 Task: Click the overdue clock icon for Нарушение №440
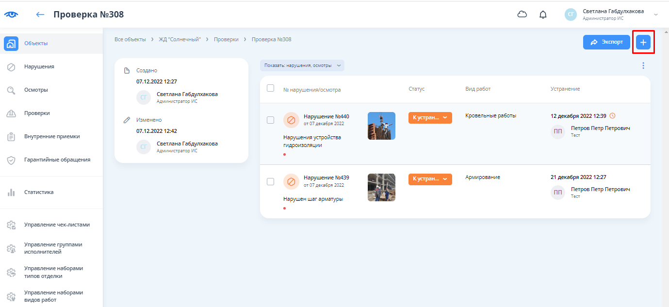click(x=612, y=116)
